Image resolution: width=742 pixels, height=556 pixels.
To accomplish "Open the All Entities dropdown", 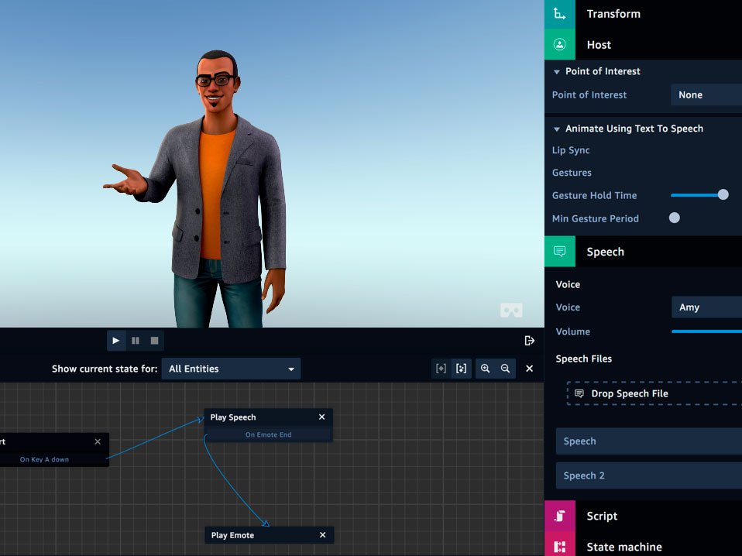I will tap(231, 369).
